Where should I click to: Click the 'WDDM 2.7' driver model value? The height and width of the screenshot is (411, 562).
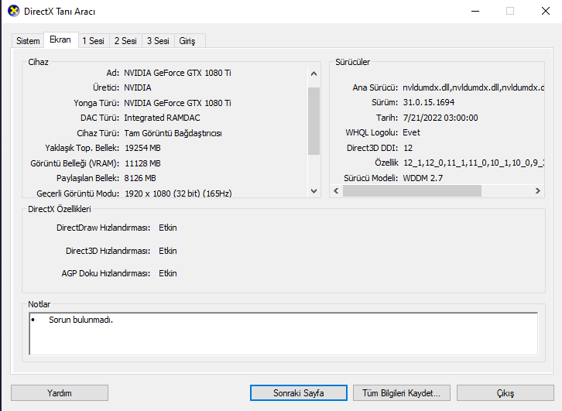tap(423, 178)
